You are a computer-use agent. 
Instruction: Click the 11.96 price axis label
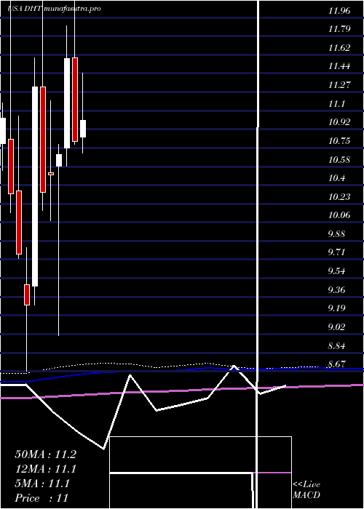[x=339, y=11]
